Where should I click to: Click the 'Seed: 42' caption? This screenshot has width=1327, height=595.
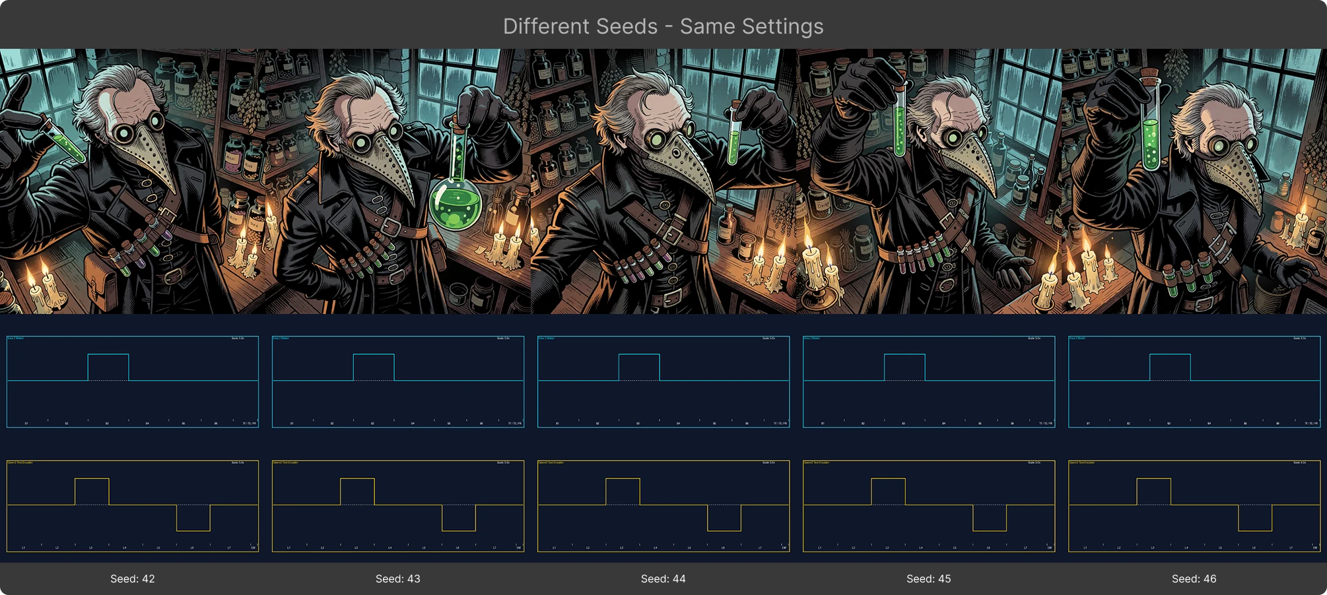[x=133, y=579]
